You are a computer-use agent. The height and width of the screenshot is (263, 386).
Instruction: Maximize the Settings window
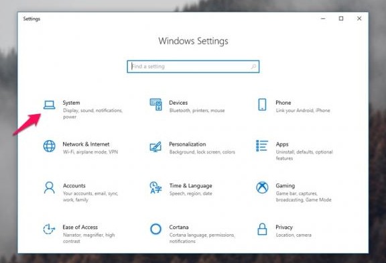tap(341, 19)
